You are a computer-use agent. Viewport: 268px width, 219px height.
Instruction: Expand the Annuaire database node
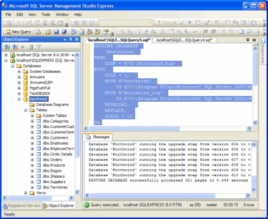click(x=19, y=77)
